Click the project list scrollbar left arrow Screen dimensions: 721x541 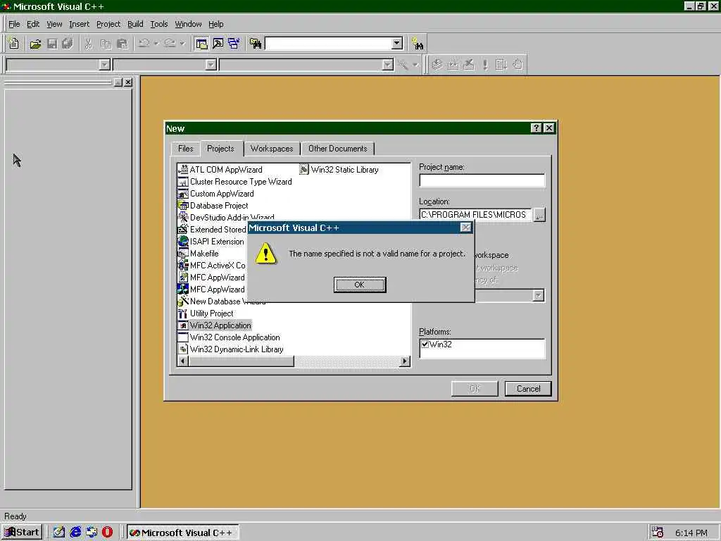[182, 361]
